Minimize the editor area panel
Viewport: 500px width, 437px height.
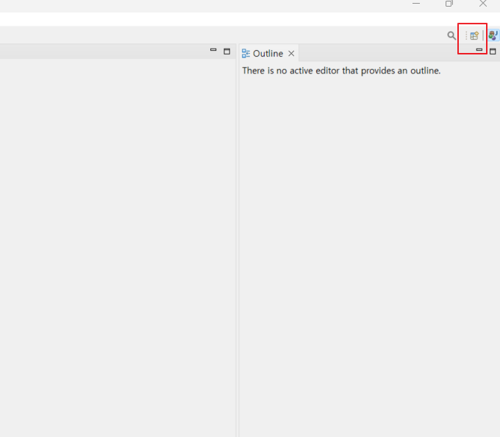point(213,50)
